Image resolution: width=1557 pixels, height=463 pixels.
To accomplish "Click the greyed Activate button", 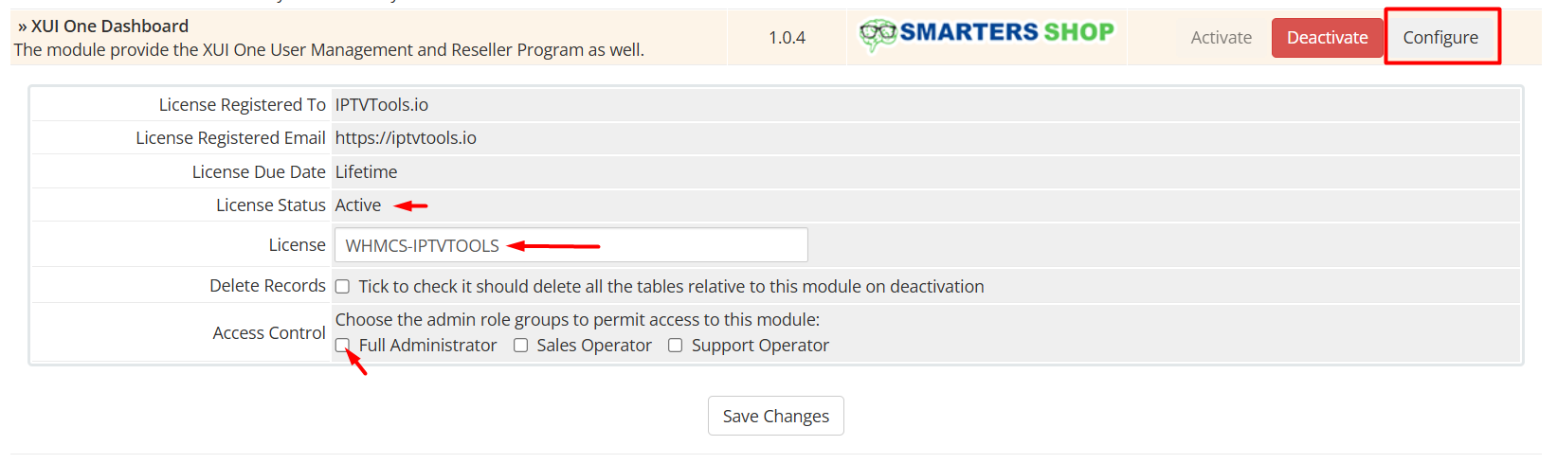I will pos(1221,38).
